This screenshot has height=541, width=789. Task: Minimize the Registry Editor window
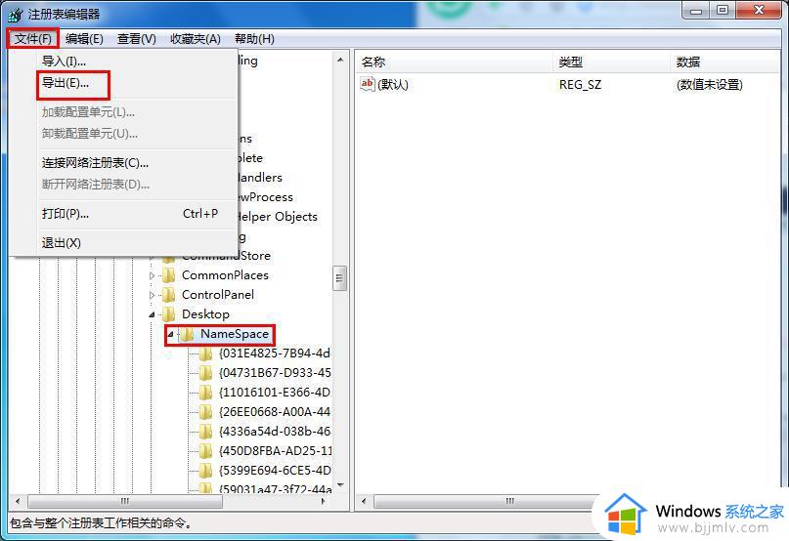pyautogui.click(x=696, y=10)
